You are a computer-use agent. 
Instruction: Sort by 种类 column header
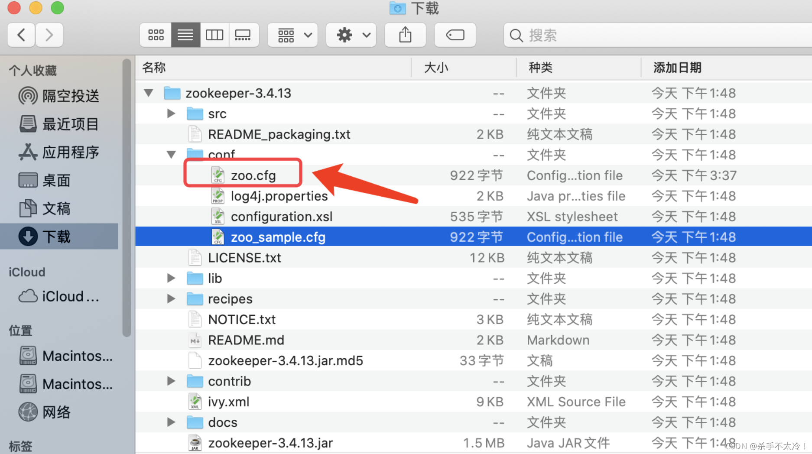click(578, 68)
